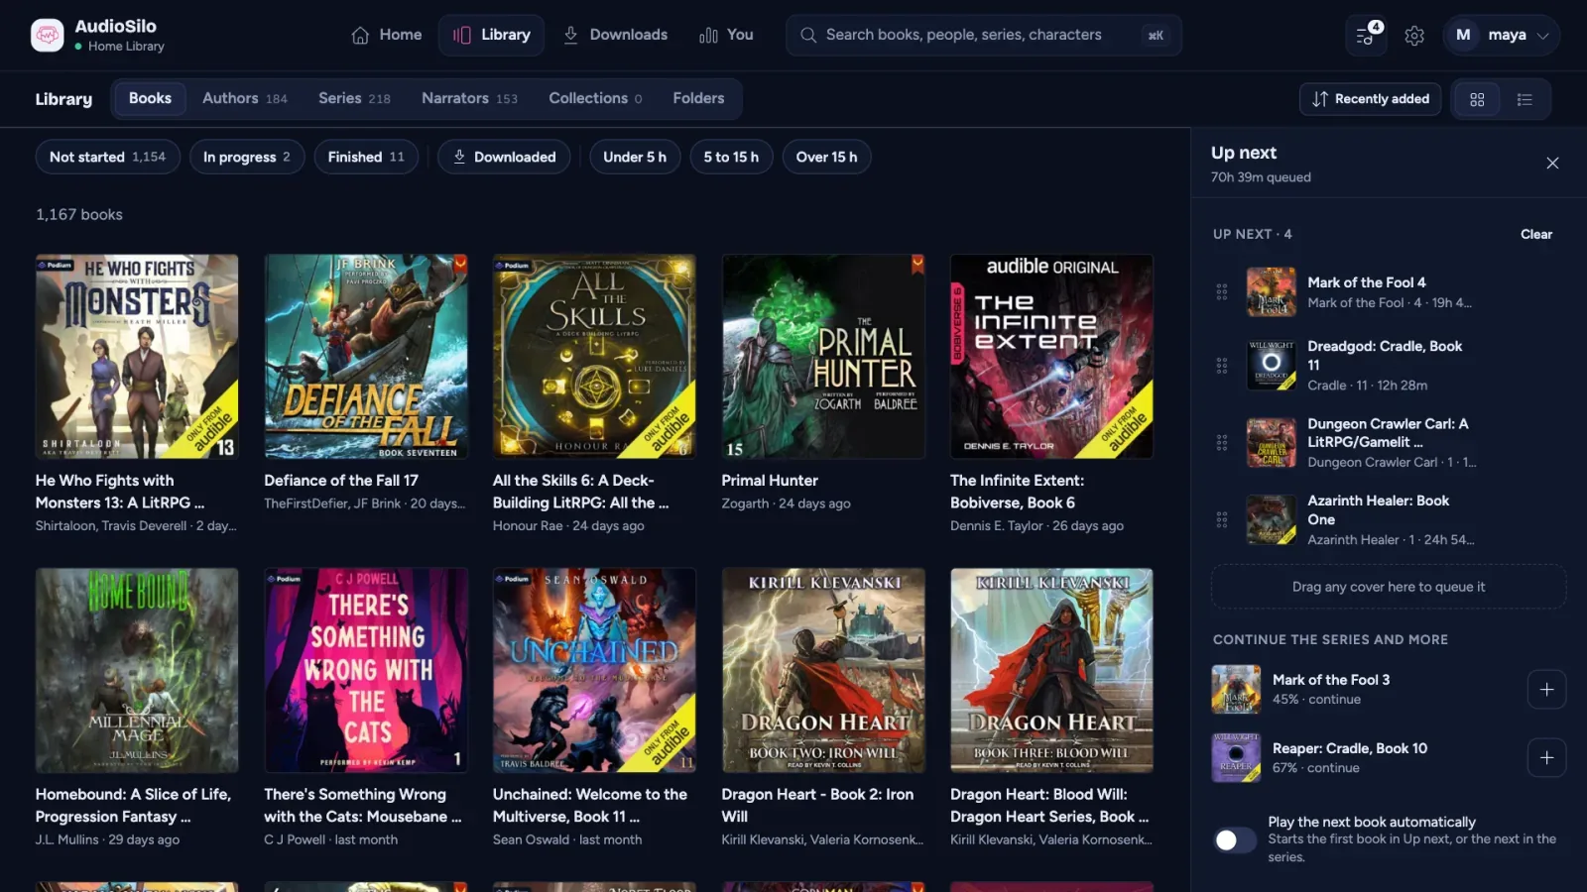Click Dragon Heart - Book 2: Iron Will title
Screen dimensions: 1587x892
[x=817, y=805]
